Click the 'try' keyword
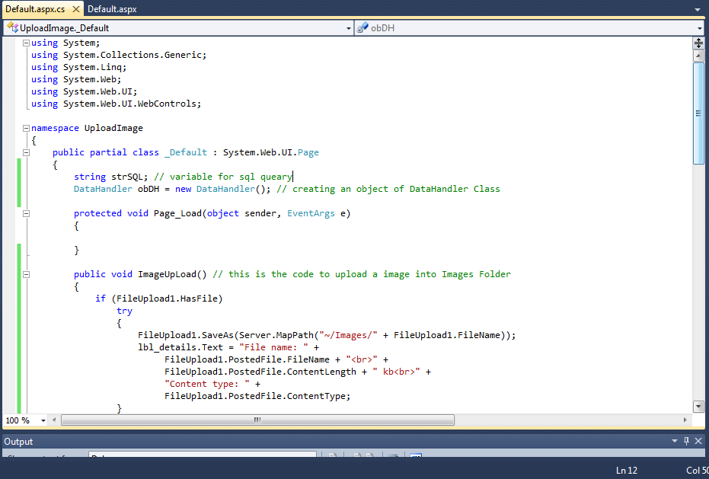 point(124,311)
